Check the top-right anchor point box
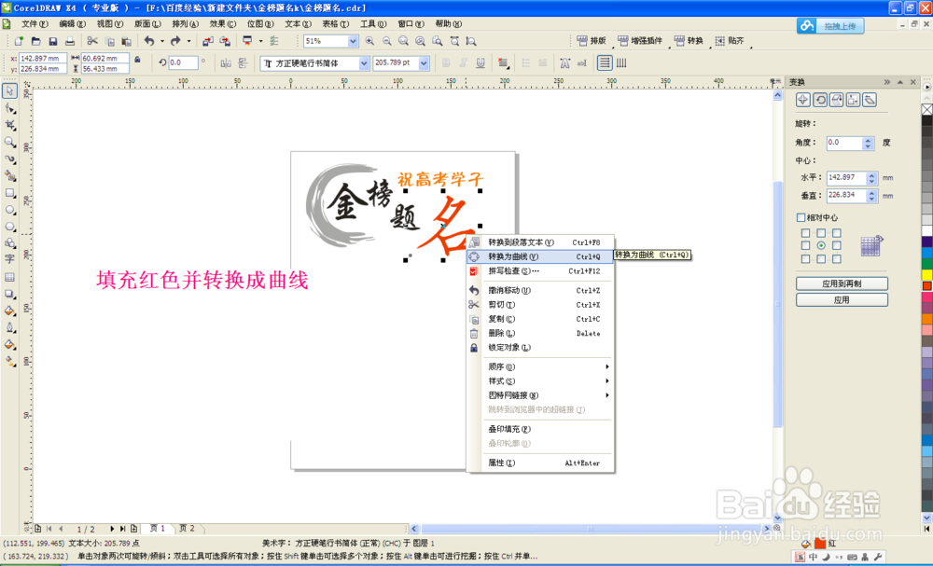 pos(837,233)
